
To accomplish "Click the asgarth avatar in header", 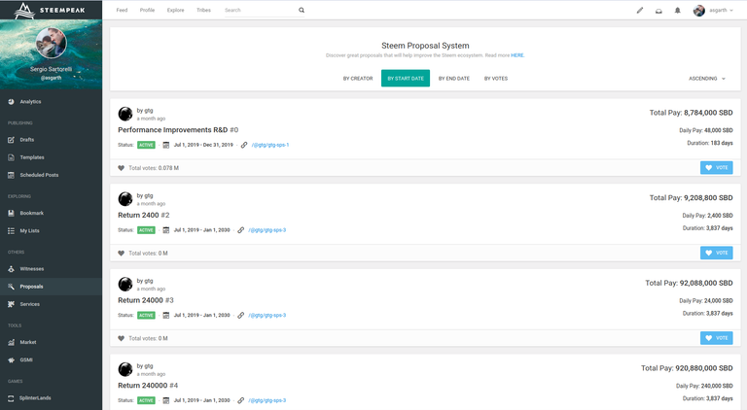I will tap(699, 10).
